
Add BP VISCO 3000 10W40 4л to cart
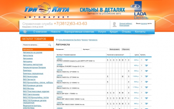146,104
